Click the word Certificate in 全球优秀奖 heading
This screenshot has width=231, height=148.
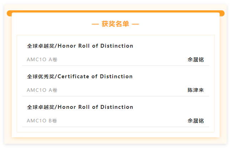tap(73, 76)
